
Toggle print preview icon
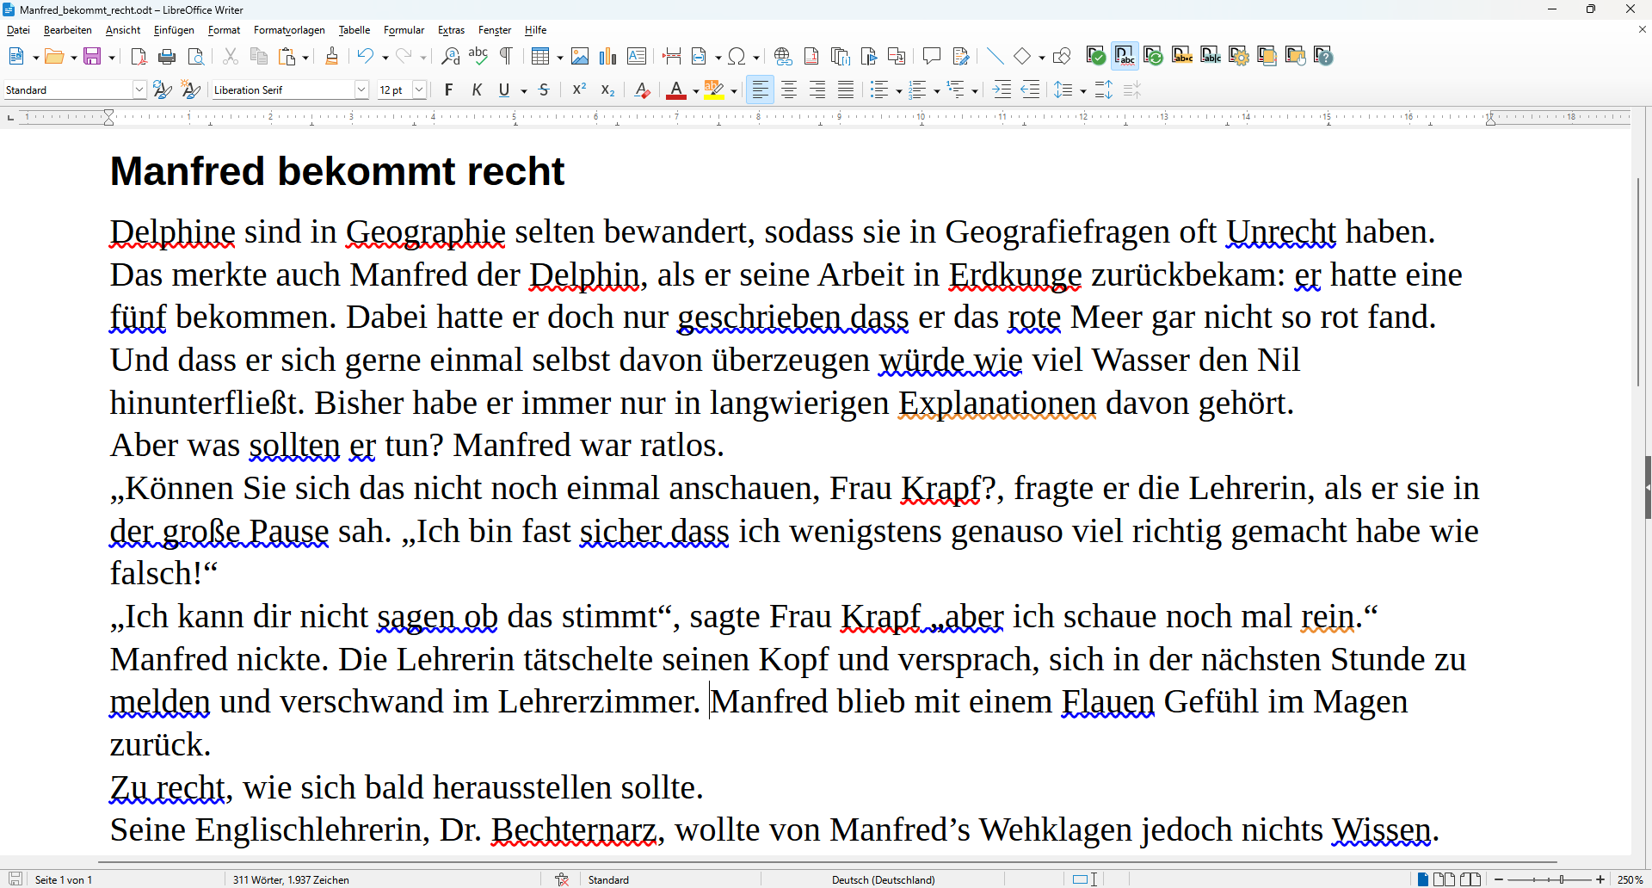tap(196, 57)
